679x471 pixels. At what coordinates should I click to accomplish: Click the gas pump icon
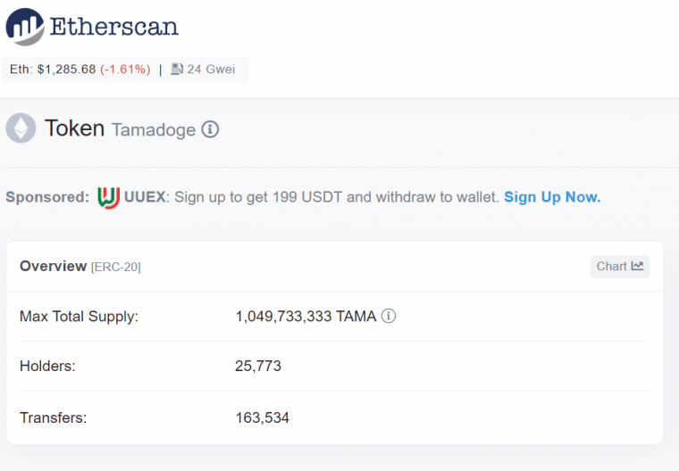[x=177, y=70]
